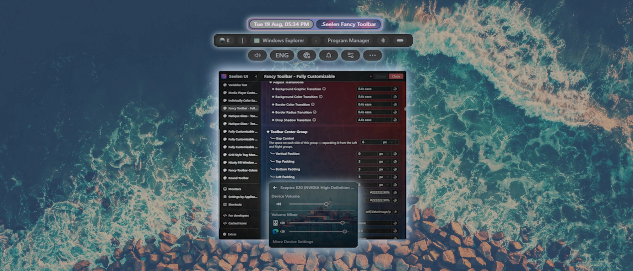Reset the Left Padding value
633x271 pixels.
(395, 177)
